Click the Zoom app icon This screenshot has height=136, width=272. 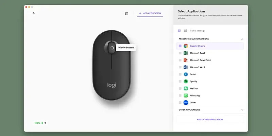click(x=186, y=103)
